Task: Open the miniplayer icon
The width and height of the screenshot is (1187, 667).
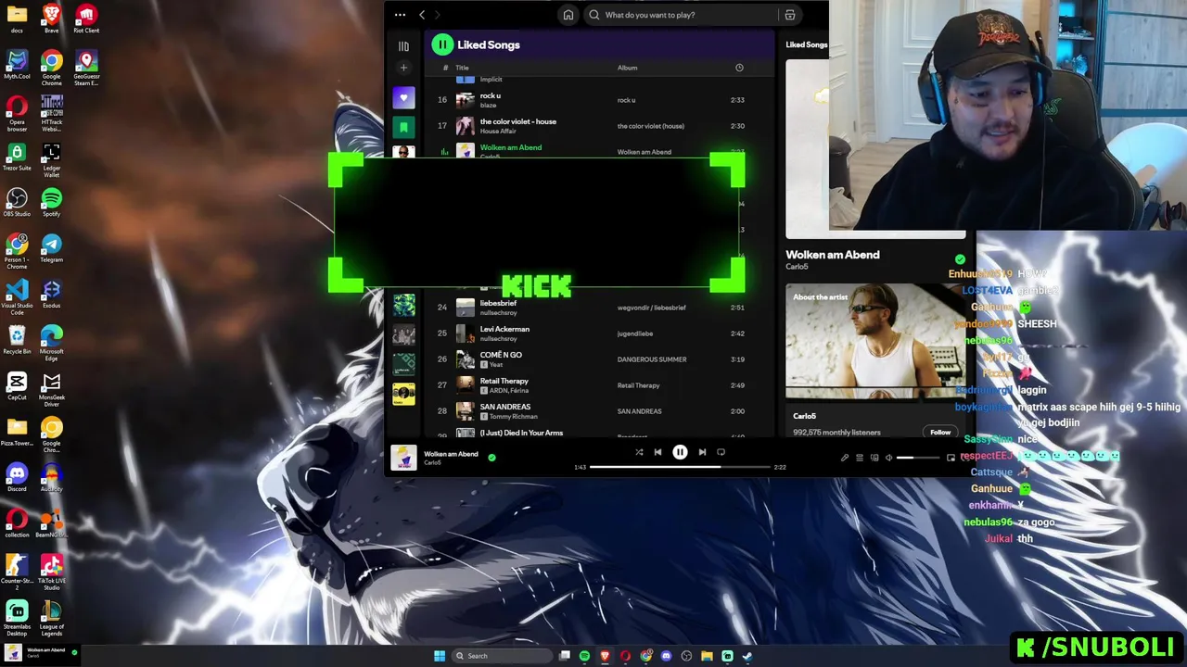Action: [x=951, y=458]
